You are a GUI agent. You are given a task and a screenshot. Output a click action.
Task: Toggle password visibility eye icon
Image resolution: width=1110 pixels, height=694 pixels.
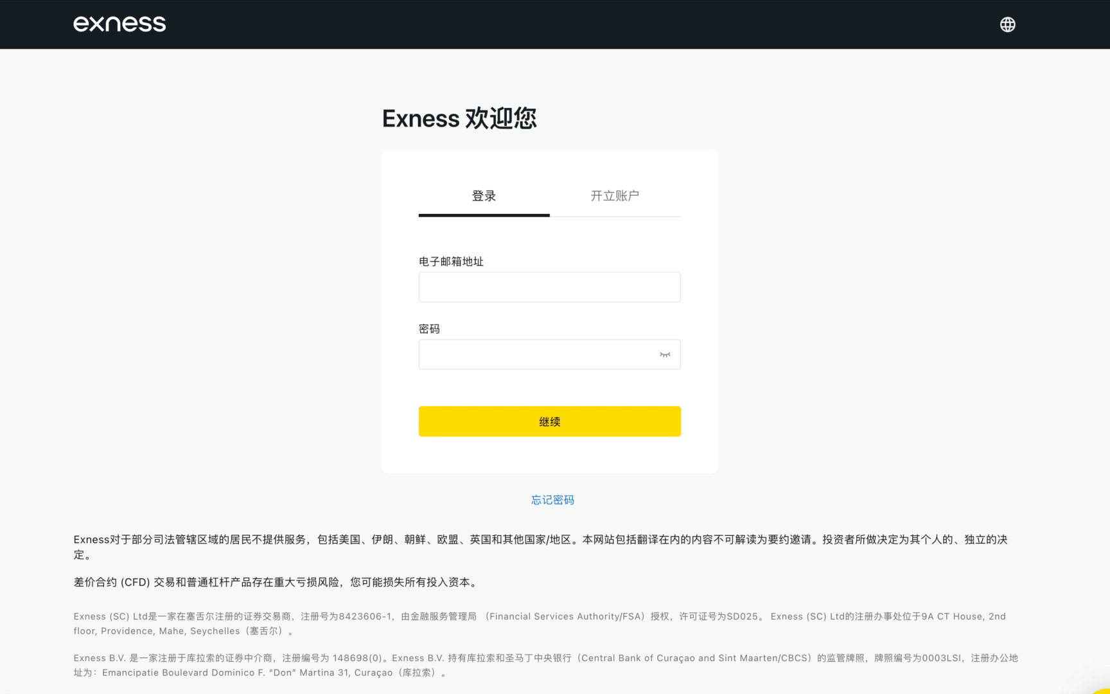pyautogui.click(x=665, y=355)
